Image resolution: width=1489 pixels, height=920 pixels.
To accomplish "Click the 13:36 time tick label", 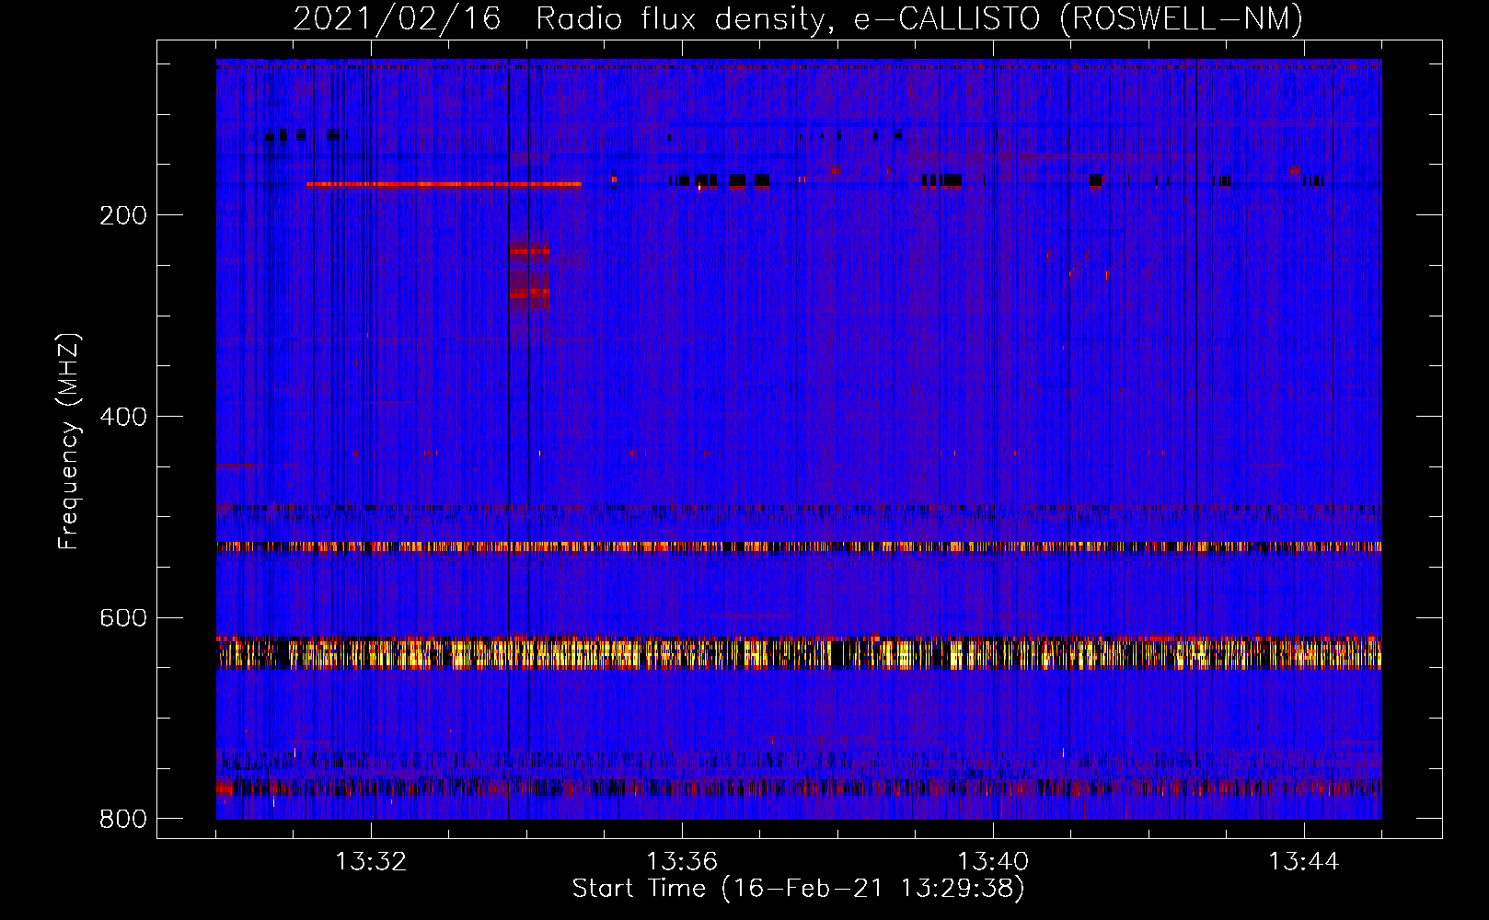I will pyautogui.click(x=682, y=862).
